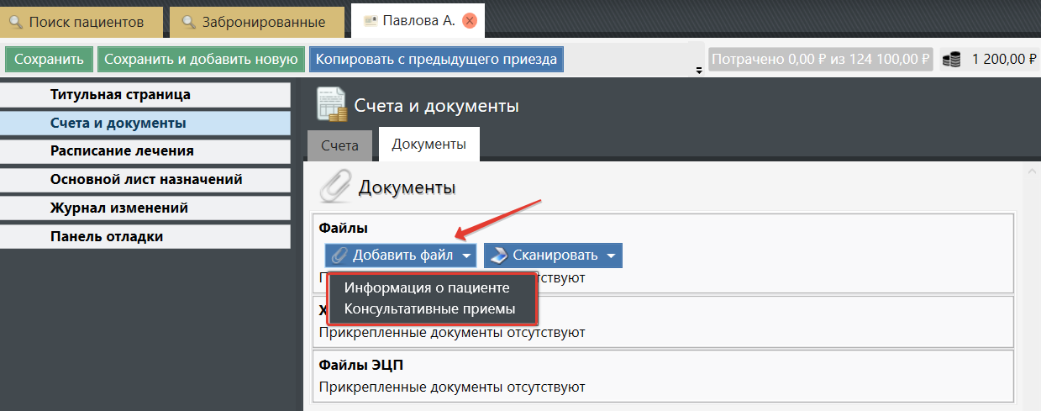Click Копировать с предыдущего приезда
1041x411 pixels.
point(436,60)
